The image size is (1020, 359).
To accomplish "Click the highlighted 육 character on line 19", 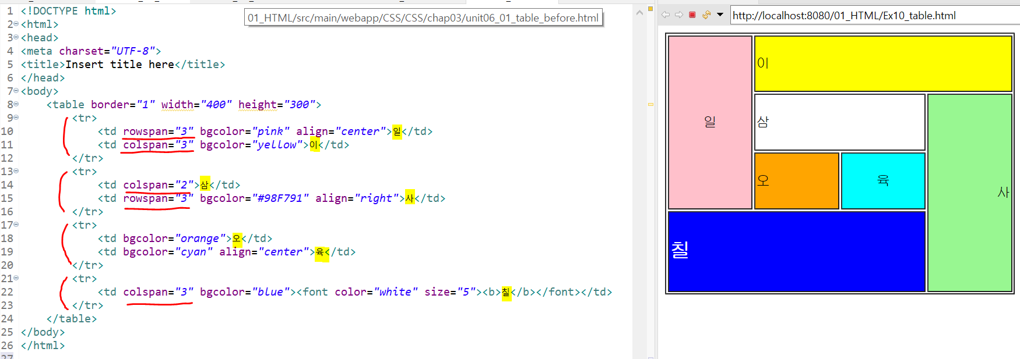I will click(320, 252).
